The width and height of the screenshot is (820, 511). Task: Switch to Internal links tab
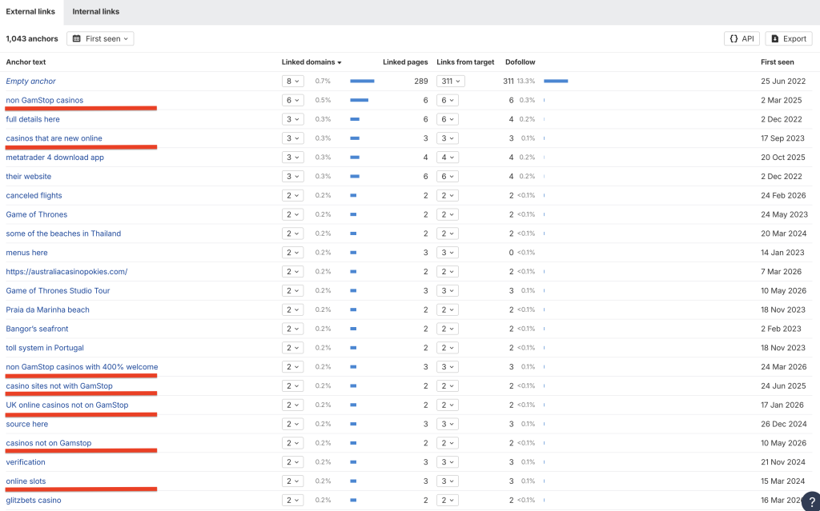[96, 11]
